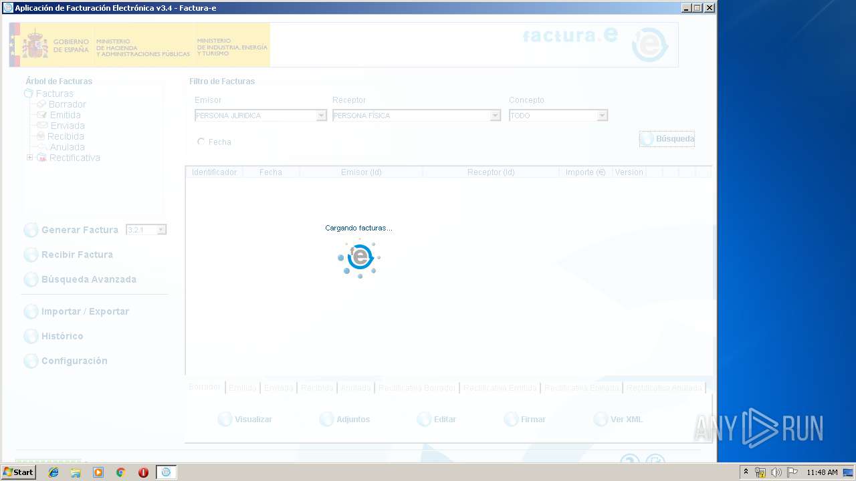Click the Emitida icon in invoice tree

42,115
